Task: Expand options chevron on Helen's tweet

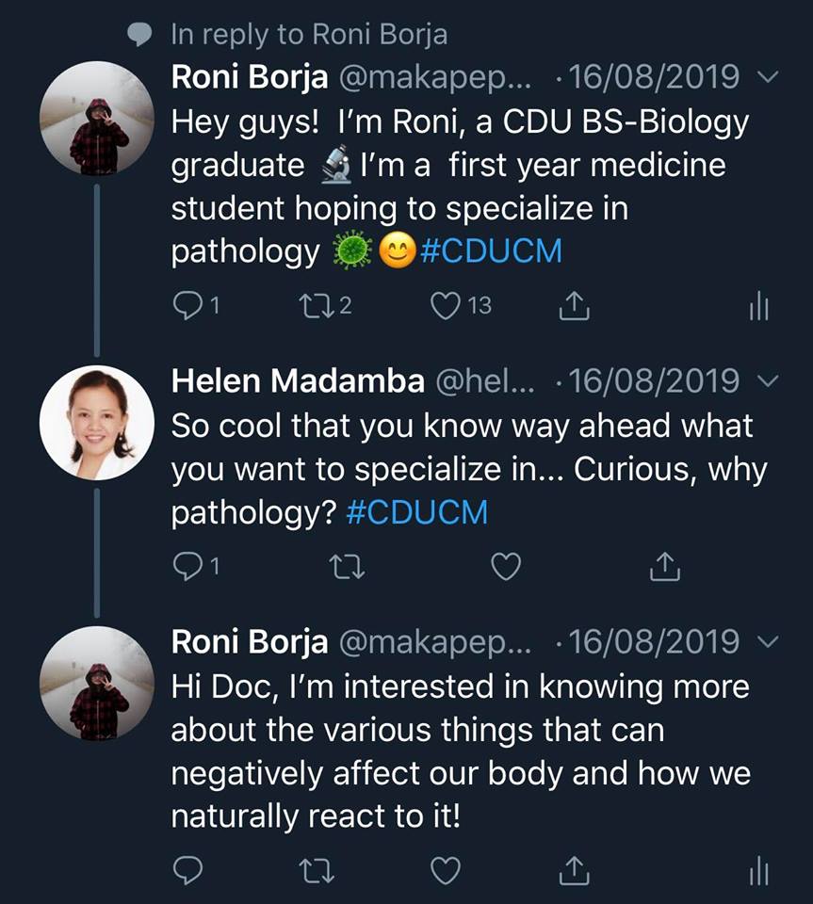Action: (x=768, y=382)
